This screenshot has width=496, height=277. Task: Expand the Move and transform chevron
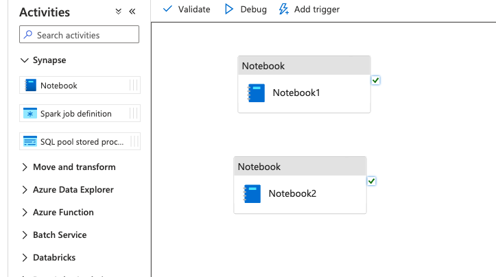click(x=25, y=167)
